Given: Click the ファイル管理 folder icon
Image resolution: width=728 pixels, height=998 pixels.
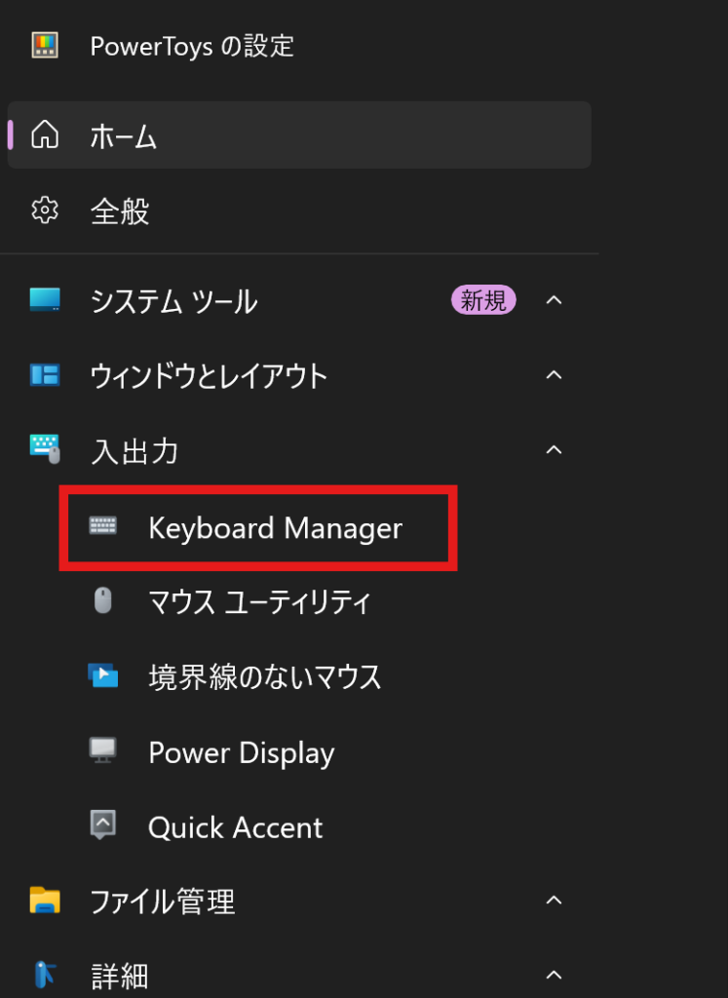Looking at the screenshot, I should 45,900.
